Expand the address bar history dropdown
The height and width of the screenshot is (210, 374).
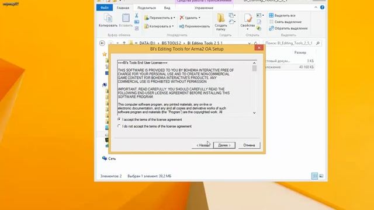tap(250, 43)
